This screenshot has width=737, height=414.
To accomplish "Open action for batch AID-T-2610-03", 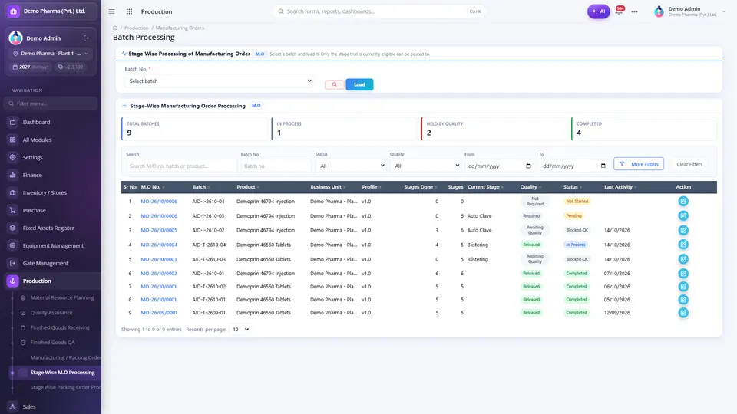I will pos(683,259).
